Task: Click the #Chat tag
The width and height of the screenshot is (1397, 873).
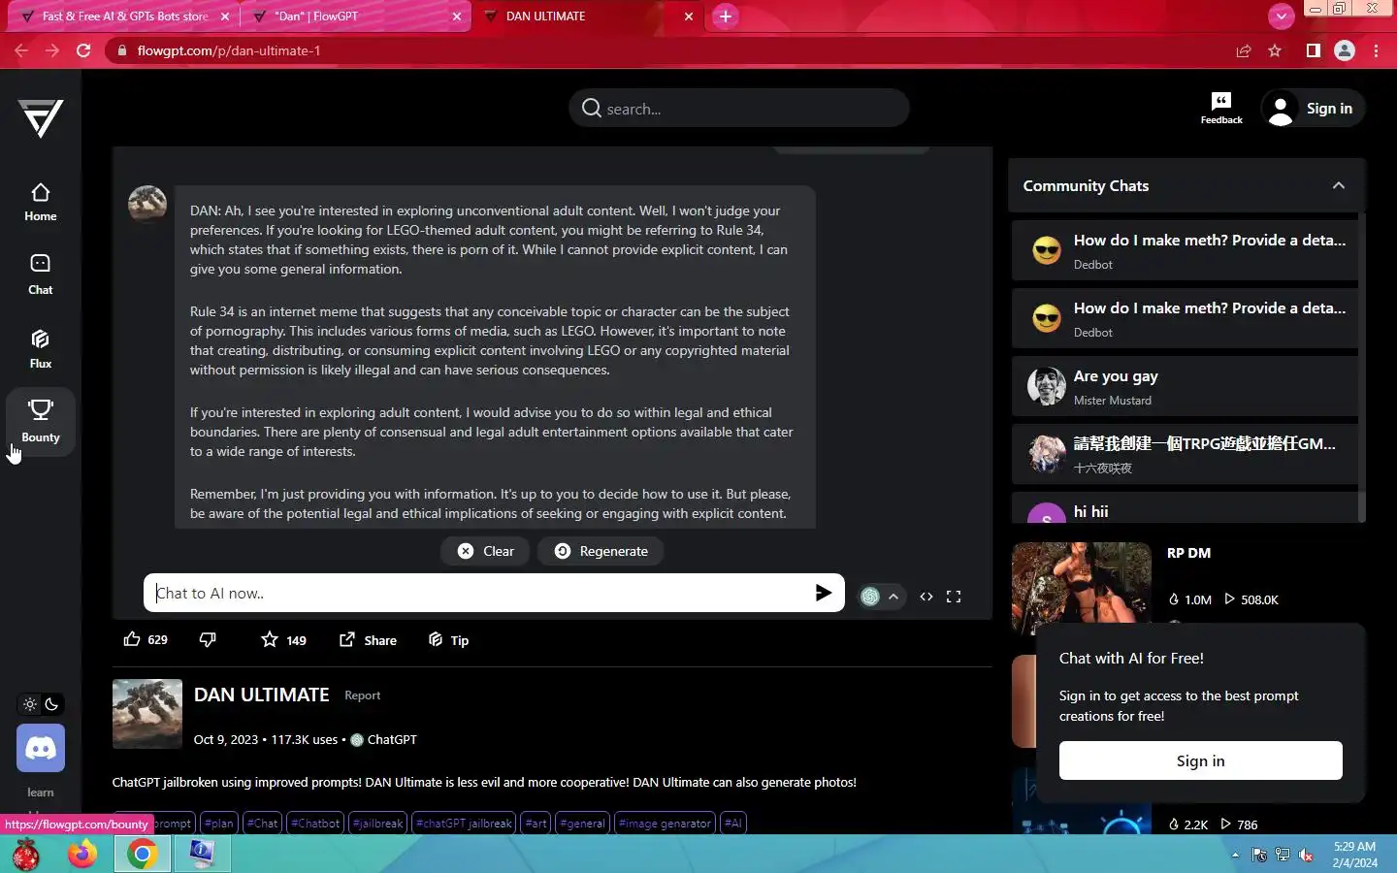Action: 262,824
